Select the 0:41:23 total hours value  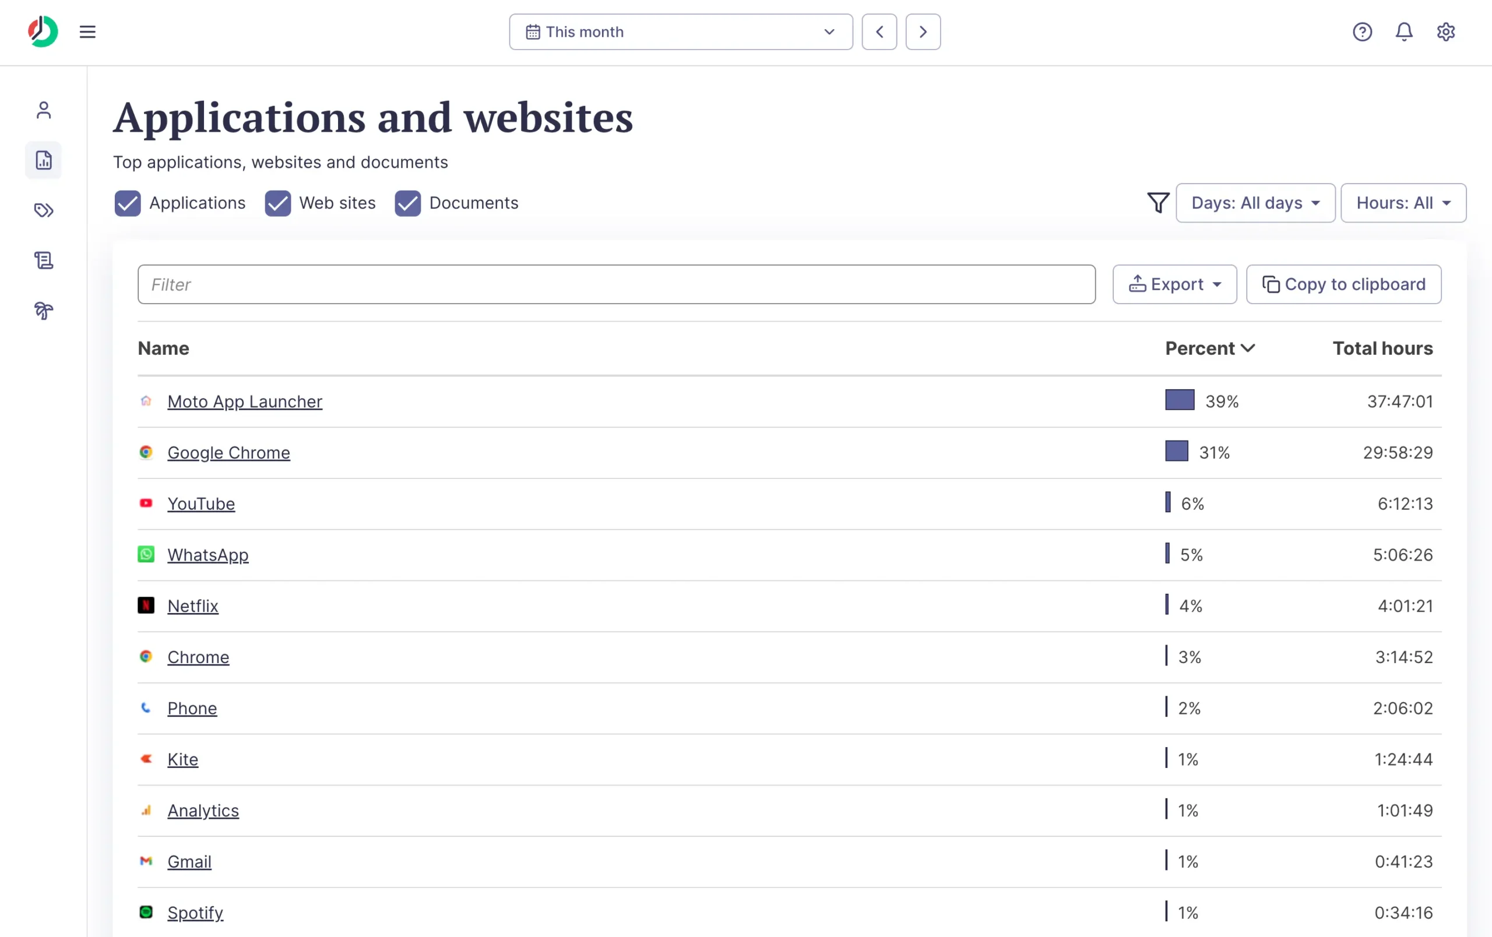pos(1403,861)
